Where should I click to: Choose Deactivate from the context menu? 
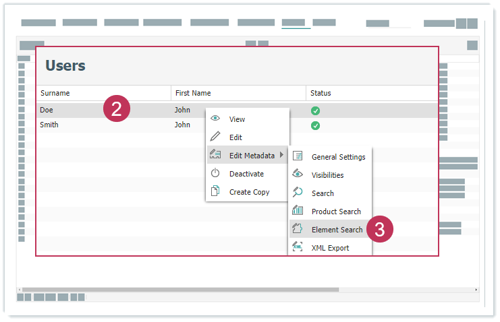[x=246, y=174]
